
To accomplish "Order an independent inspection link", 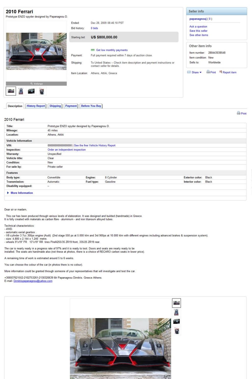I will click(66, 150).
